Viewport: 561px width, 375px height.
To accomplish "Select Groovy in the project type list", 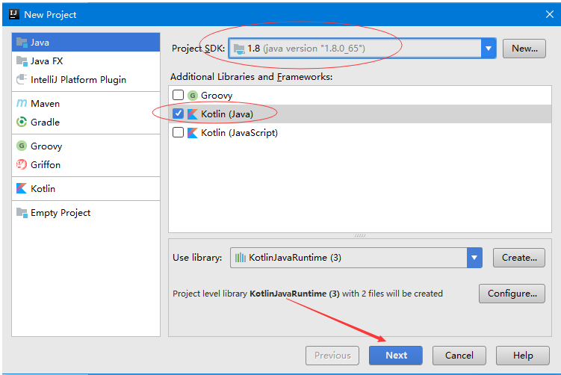I will (x=46, y=146).
